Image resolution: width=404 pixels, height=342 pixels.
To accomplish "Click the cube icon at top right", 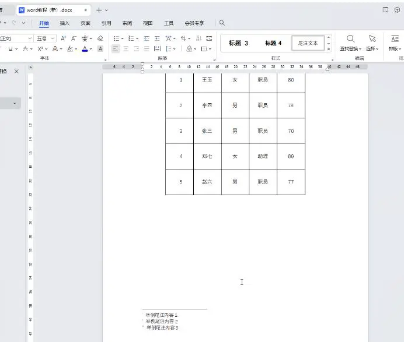I will pyautogui.click(x=397, y=10).
